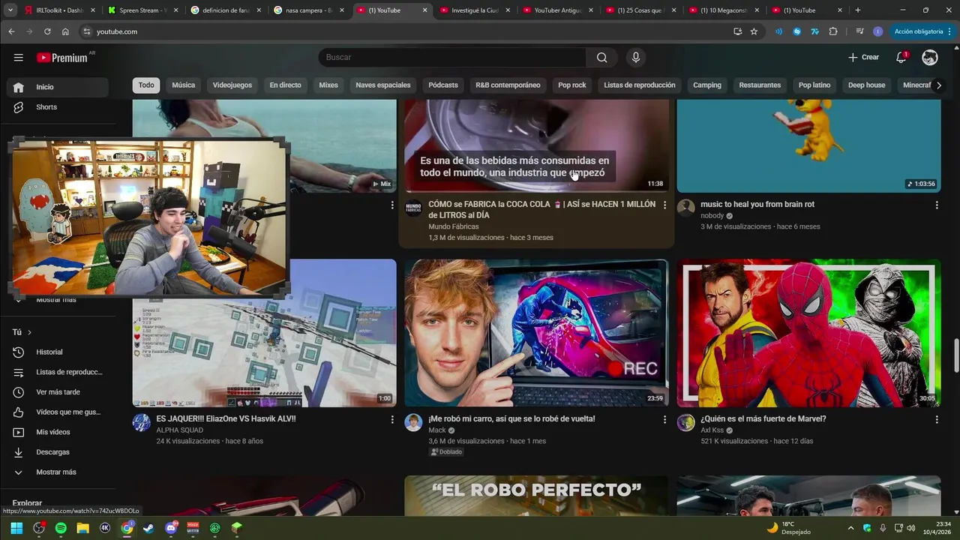Open options for Me robó mi carro video
Viewport: 960px width, 540px height.
(664, 419)
